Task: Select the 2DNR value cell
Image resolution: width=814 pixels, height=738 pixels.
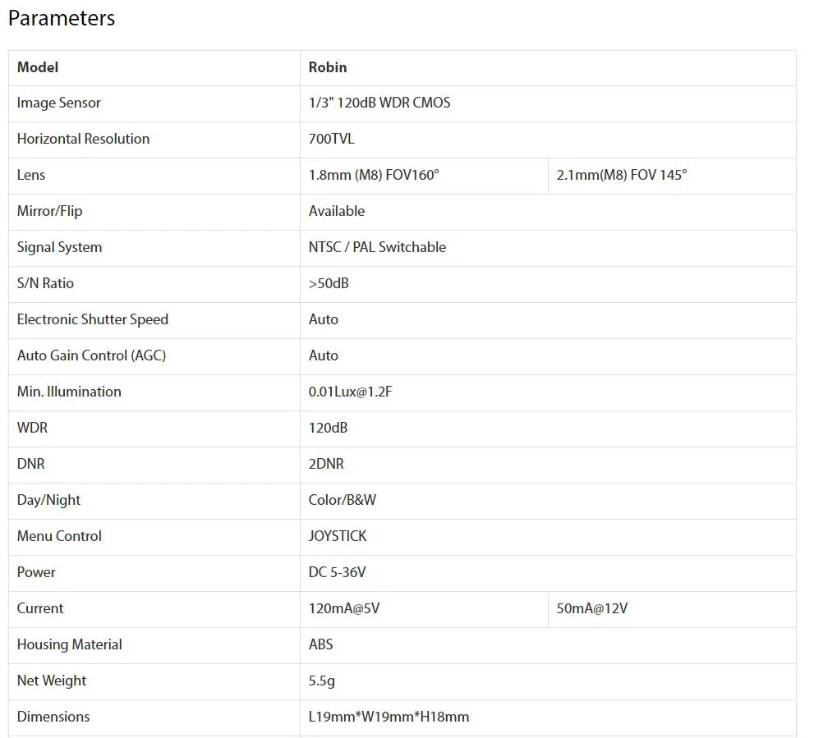Action: click(548, 465)
